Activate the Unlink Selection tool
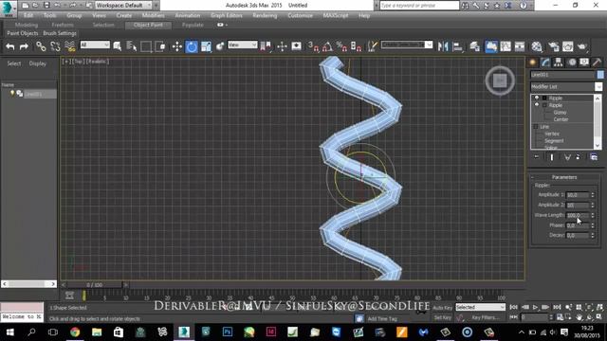Viewport: 607px width, 341px height. (x=55, y=46)
